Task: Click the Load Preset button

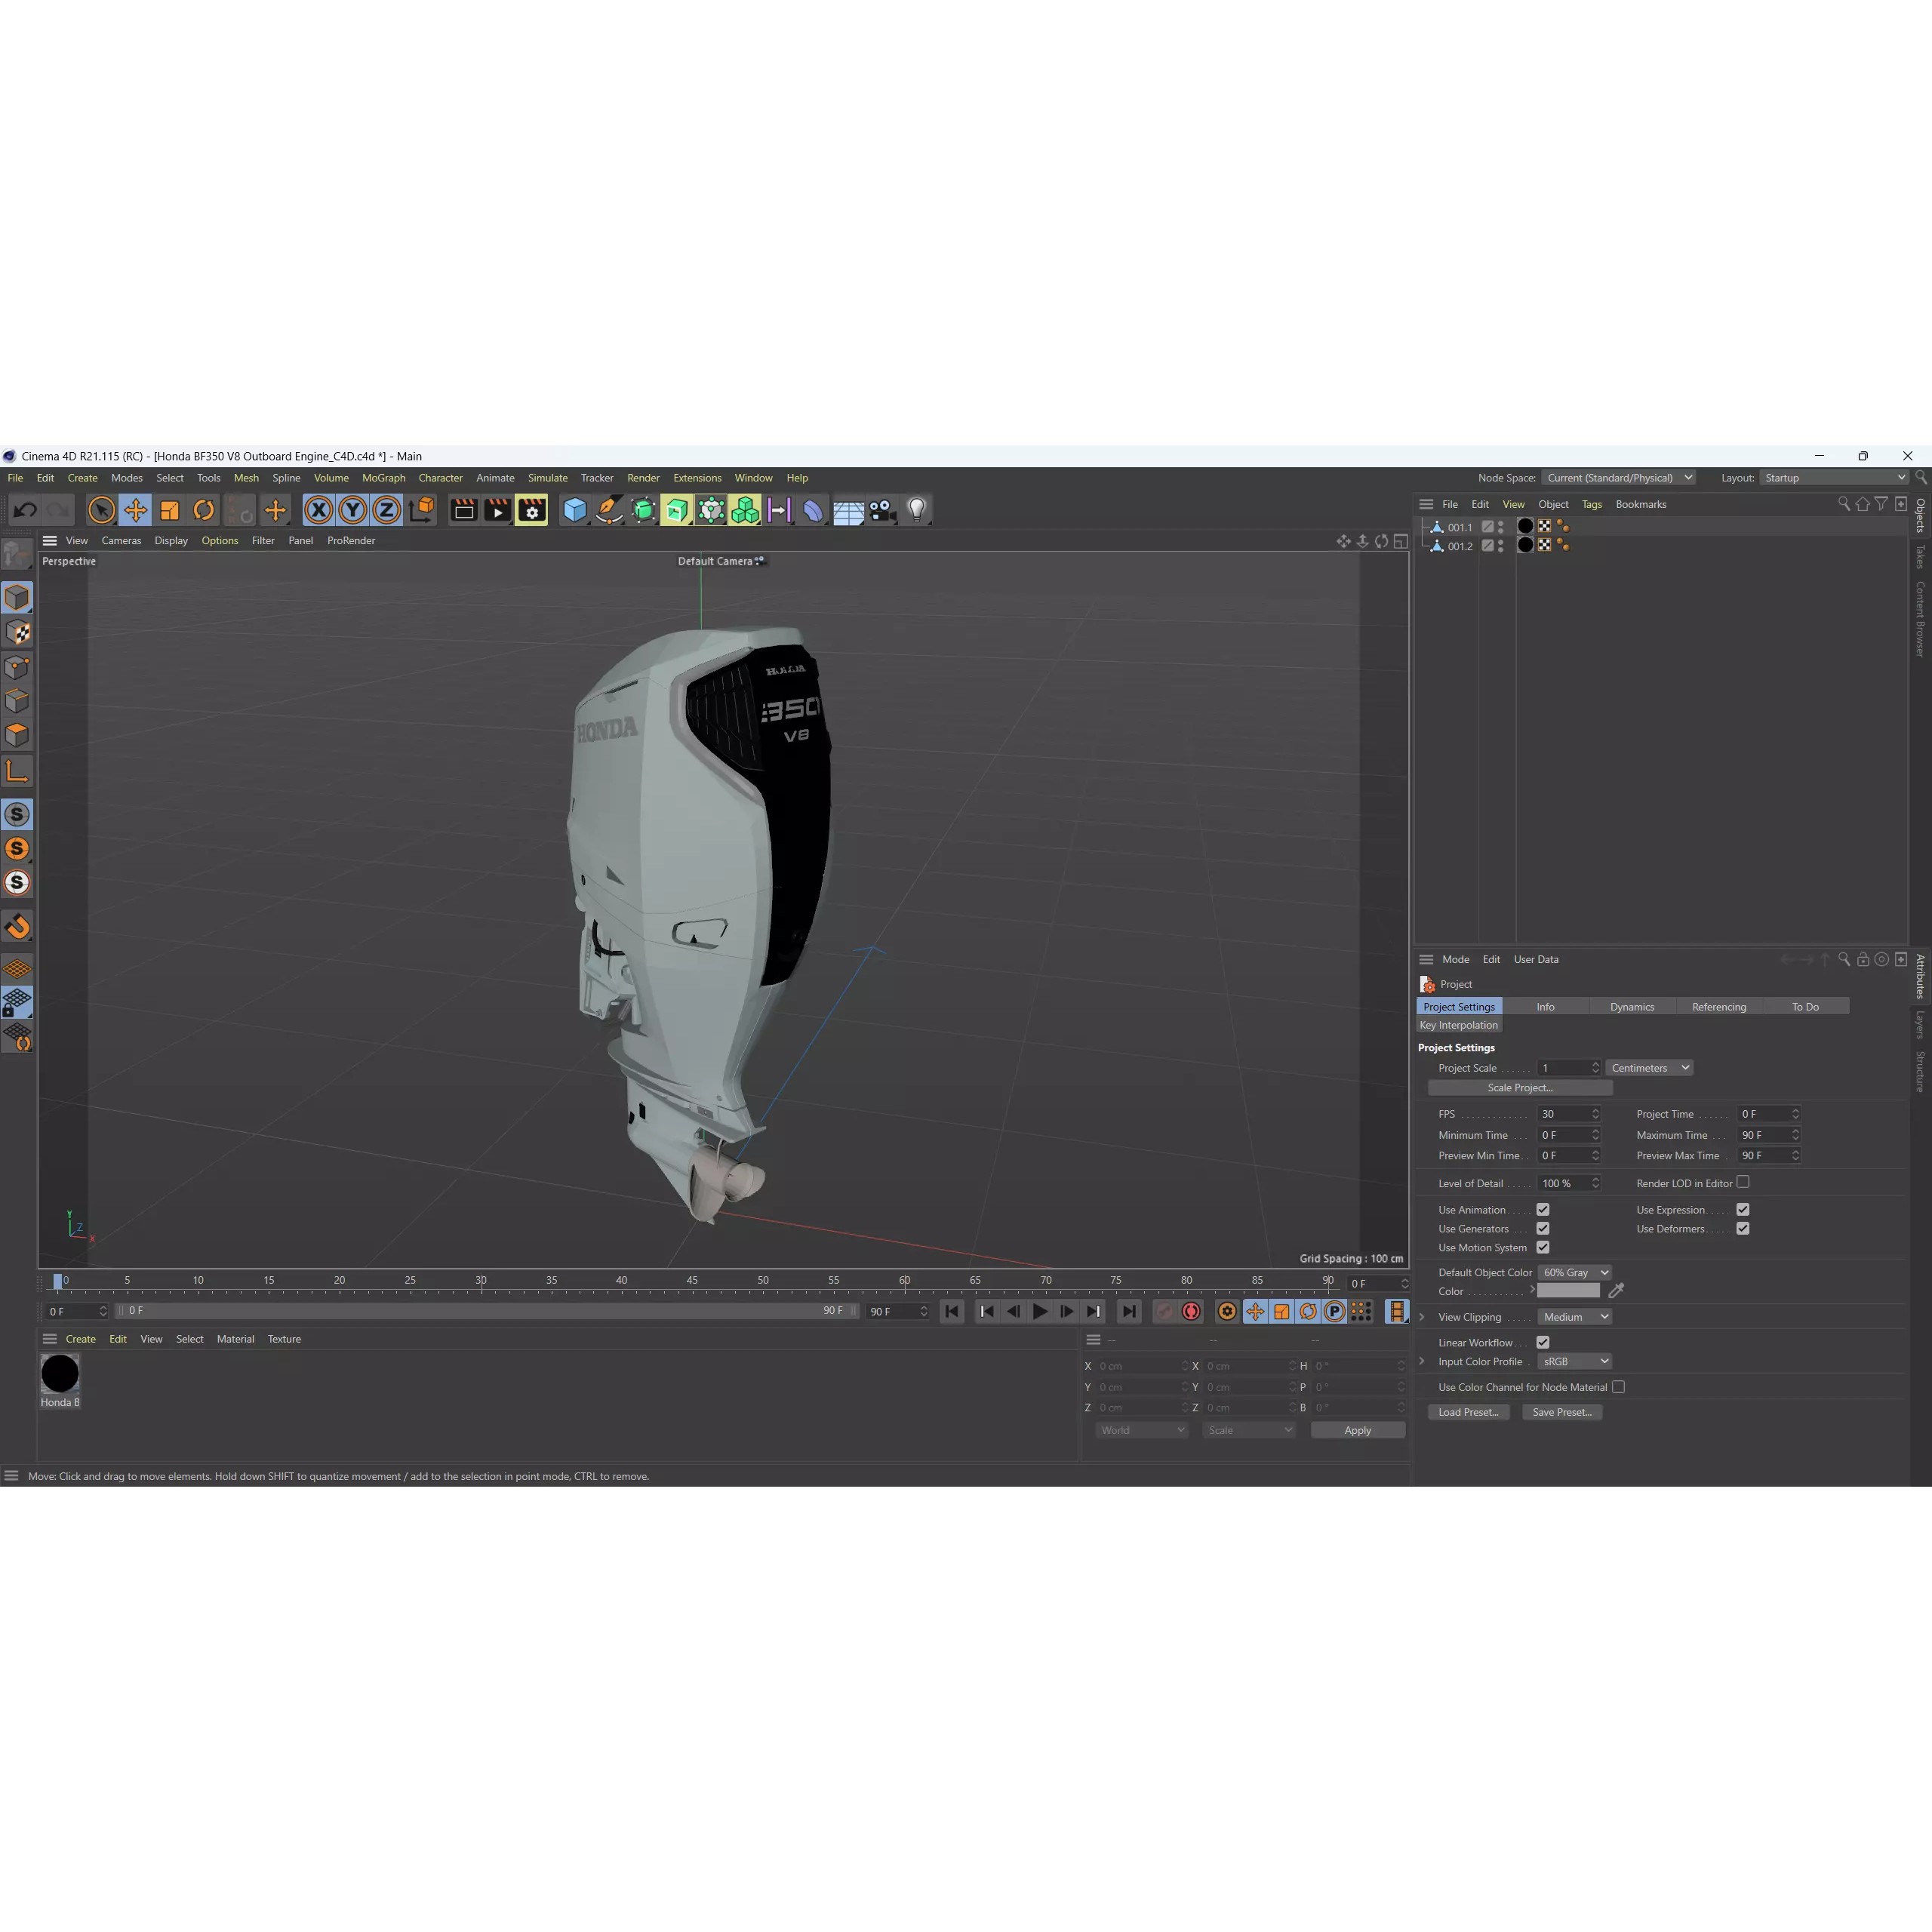Action: pyautogui.click(x=1468, y=1412)
